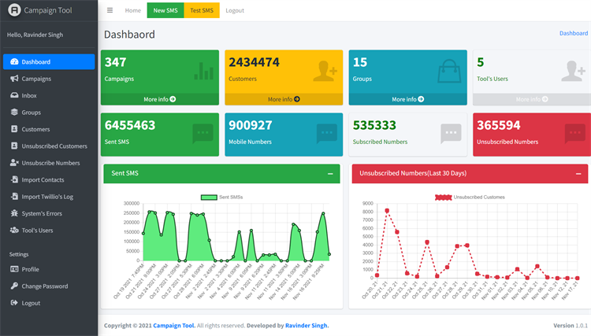Click the Change Password key icon

[14, 286]
